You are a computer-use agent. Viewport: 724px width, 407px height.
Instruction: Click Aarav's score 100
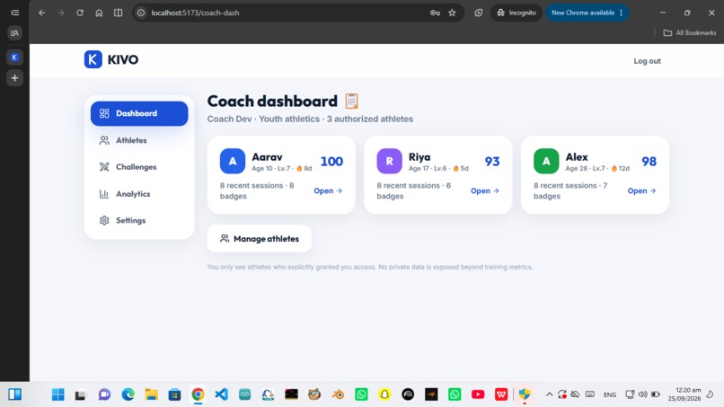[331, 161]
